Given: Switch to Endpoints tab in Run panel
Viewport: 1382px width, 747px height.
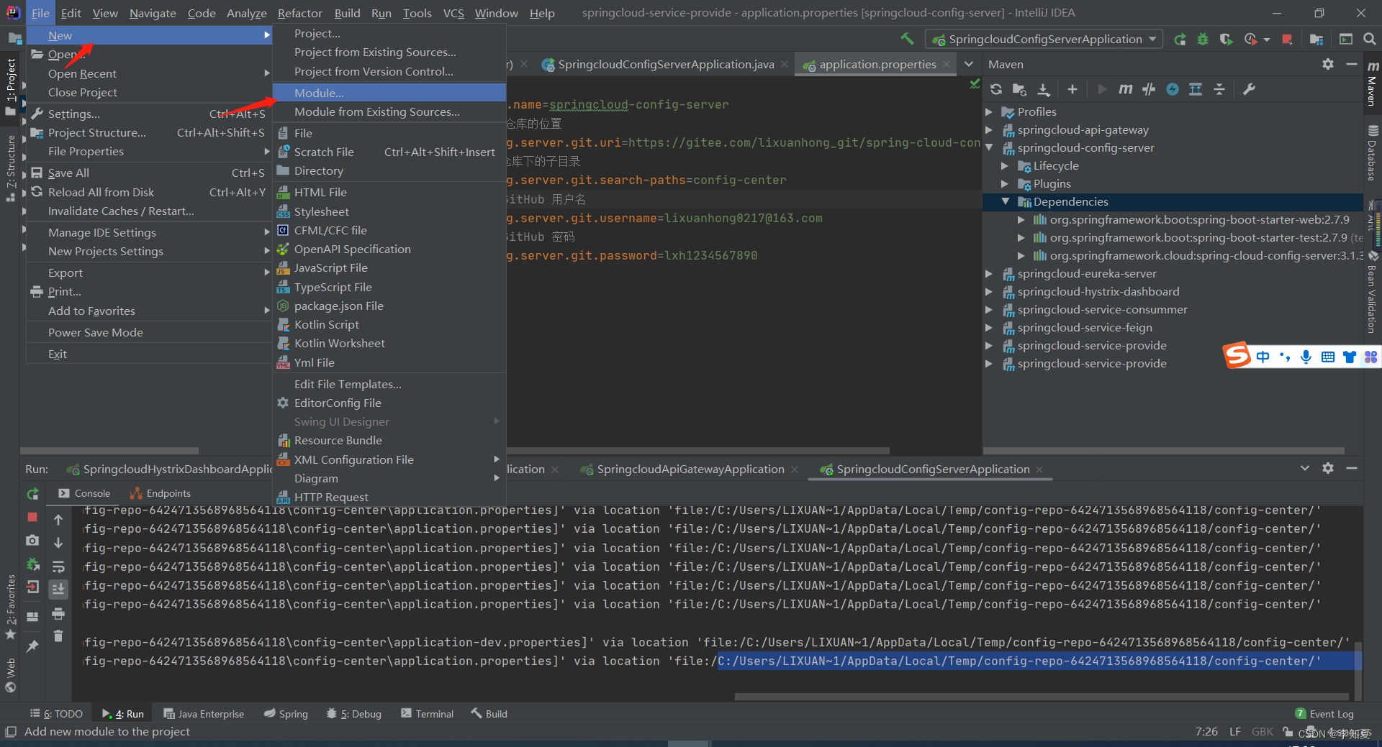Looking at the screenshot, I should coord(160,493).
